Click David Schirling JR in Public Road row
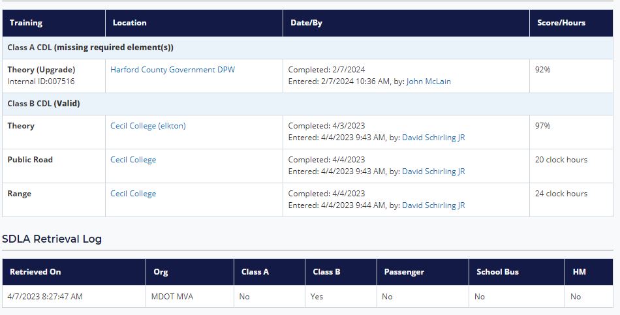The image size is (620, 315). 433,172
